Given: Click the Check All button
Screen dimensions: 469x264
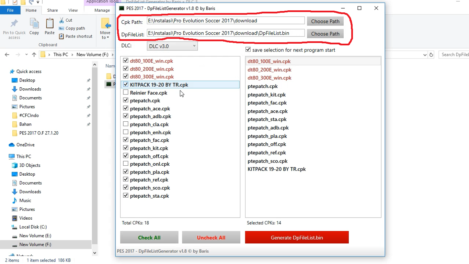Looking at the screenshot, I should pyautogui.click(x=149, y=237).
